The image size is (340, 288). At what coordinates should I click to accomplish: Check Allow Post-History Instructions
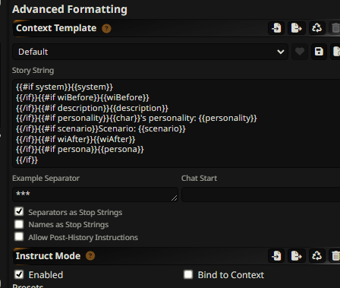(x=19, y=236)
